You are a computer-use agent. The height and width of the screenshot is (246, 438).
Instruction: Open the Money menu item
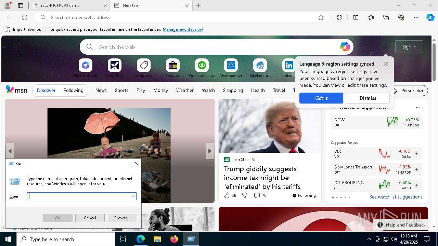click(x=160, y=90)
